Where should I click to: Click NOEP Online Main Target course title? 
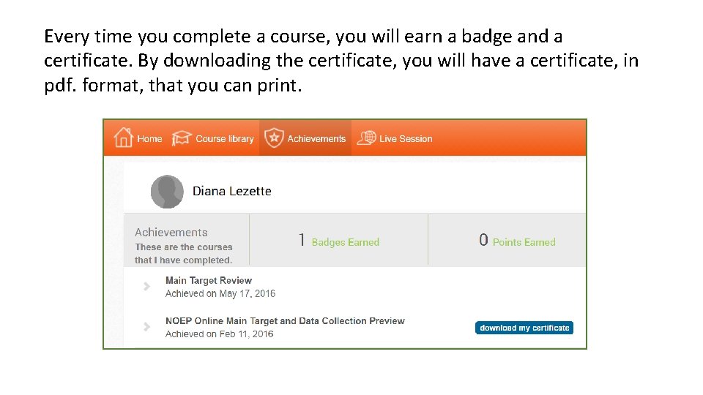tap(285, 320)
